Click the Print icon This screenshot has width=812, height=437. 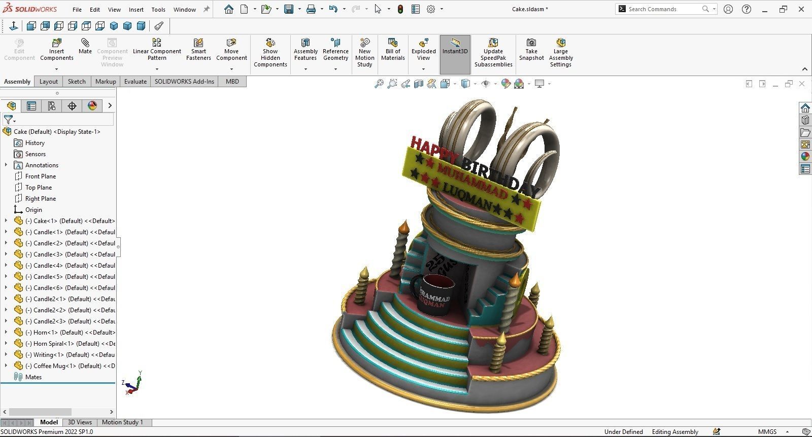(x=311, y=9)
